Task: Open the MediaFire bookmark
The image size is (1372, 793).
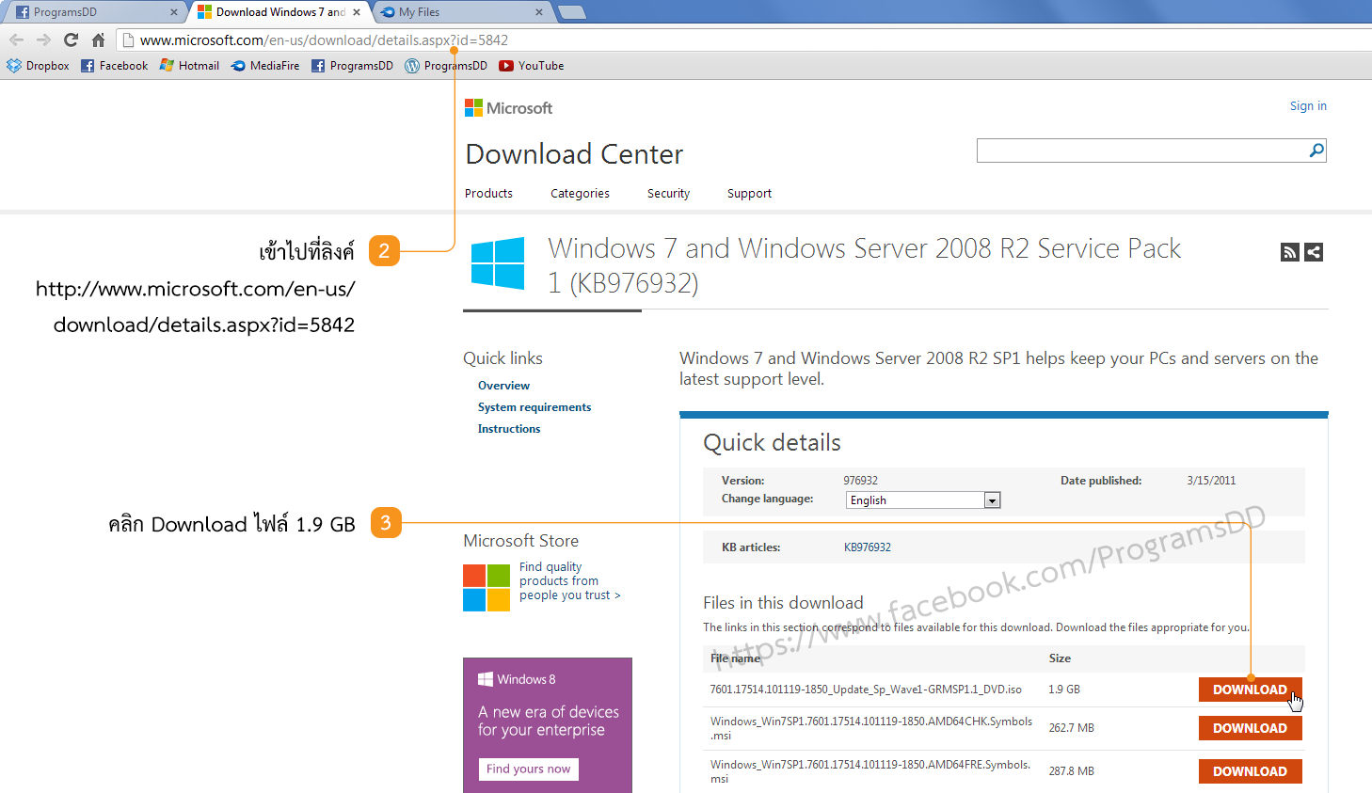Action: [x=265, y=66]
